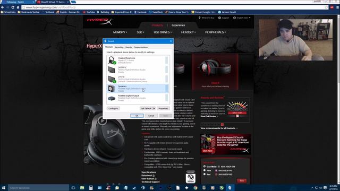Viewport: 340px width, 191px height.
Task: Open the Experience site tab
Action: (x=178, y=25)
